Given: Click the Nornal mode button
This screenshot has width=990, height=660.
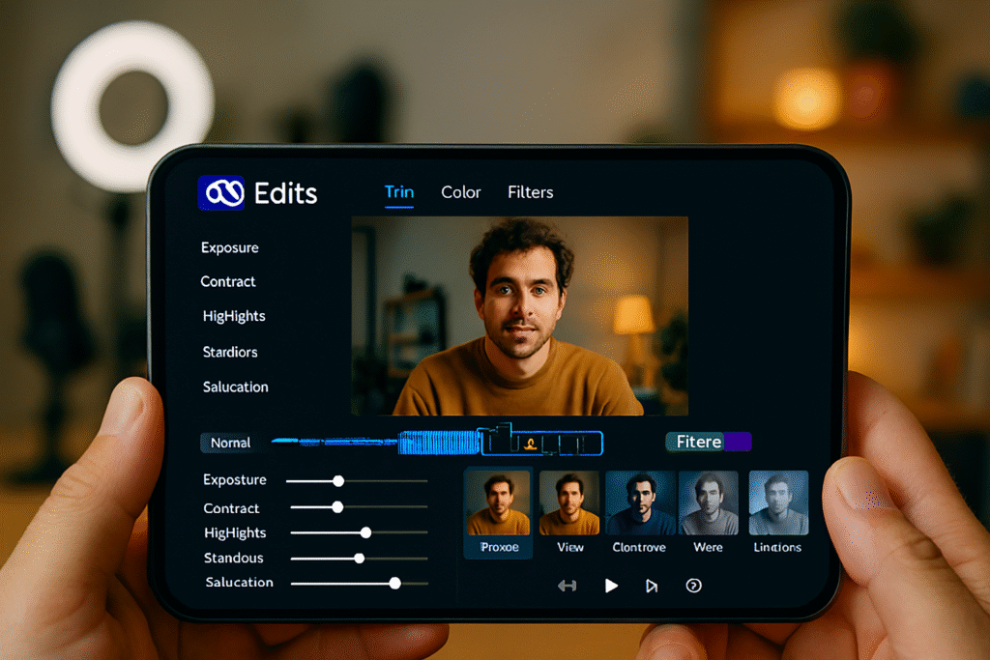Looking at the screenshot, I should click(230, 443).
